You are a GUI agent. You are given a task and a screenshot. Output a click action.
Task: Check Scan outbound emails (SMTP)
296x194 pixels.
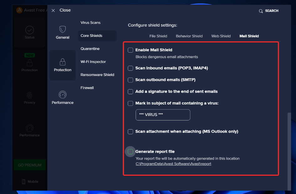[x=130, y=80]
